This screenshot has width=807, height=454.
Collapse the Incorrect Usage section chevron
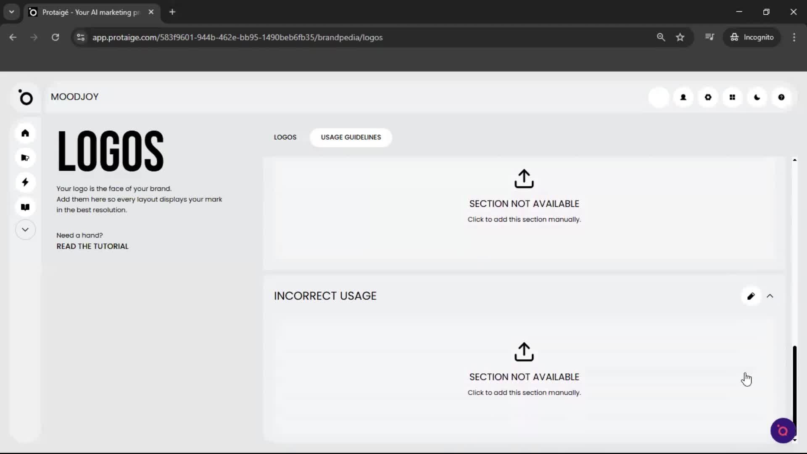point(770,296)
